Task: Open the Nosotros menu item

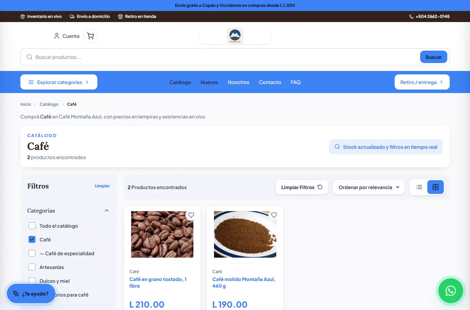Action: (x=238, y=82)
